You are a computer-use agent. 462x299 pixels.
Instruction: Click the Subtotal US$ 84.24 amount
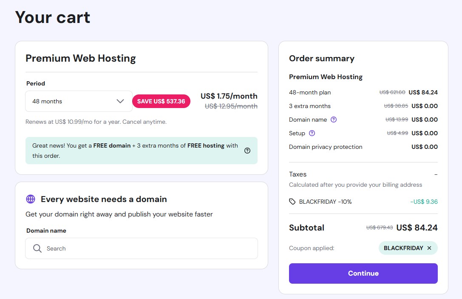(x=417, y=228)
